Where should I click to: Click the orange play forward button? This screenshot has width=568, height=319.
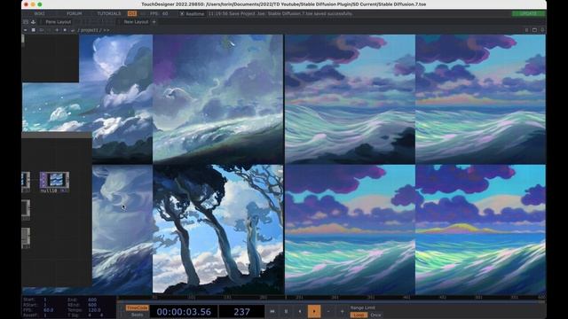tap(314, 311)
